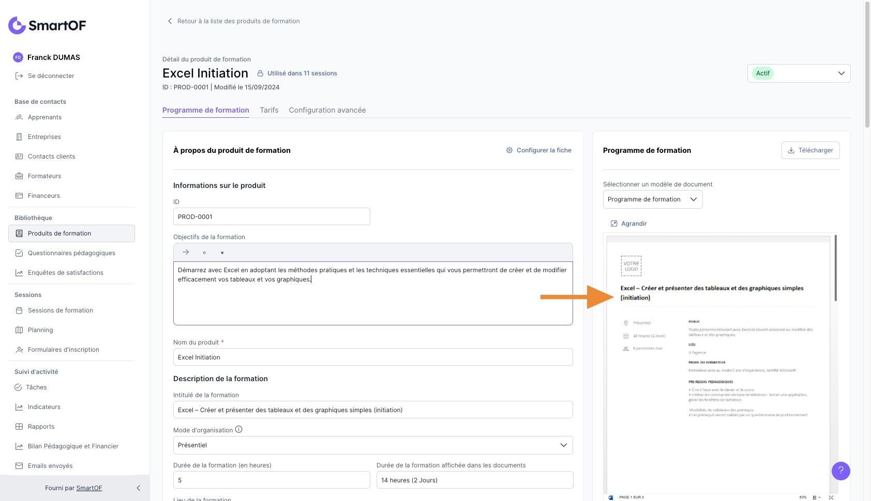Click the document preview vertical scrollbar
Viewport: 871px width, 501px height.
(835, 268)
